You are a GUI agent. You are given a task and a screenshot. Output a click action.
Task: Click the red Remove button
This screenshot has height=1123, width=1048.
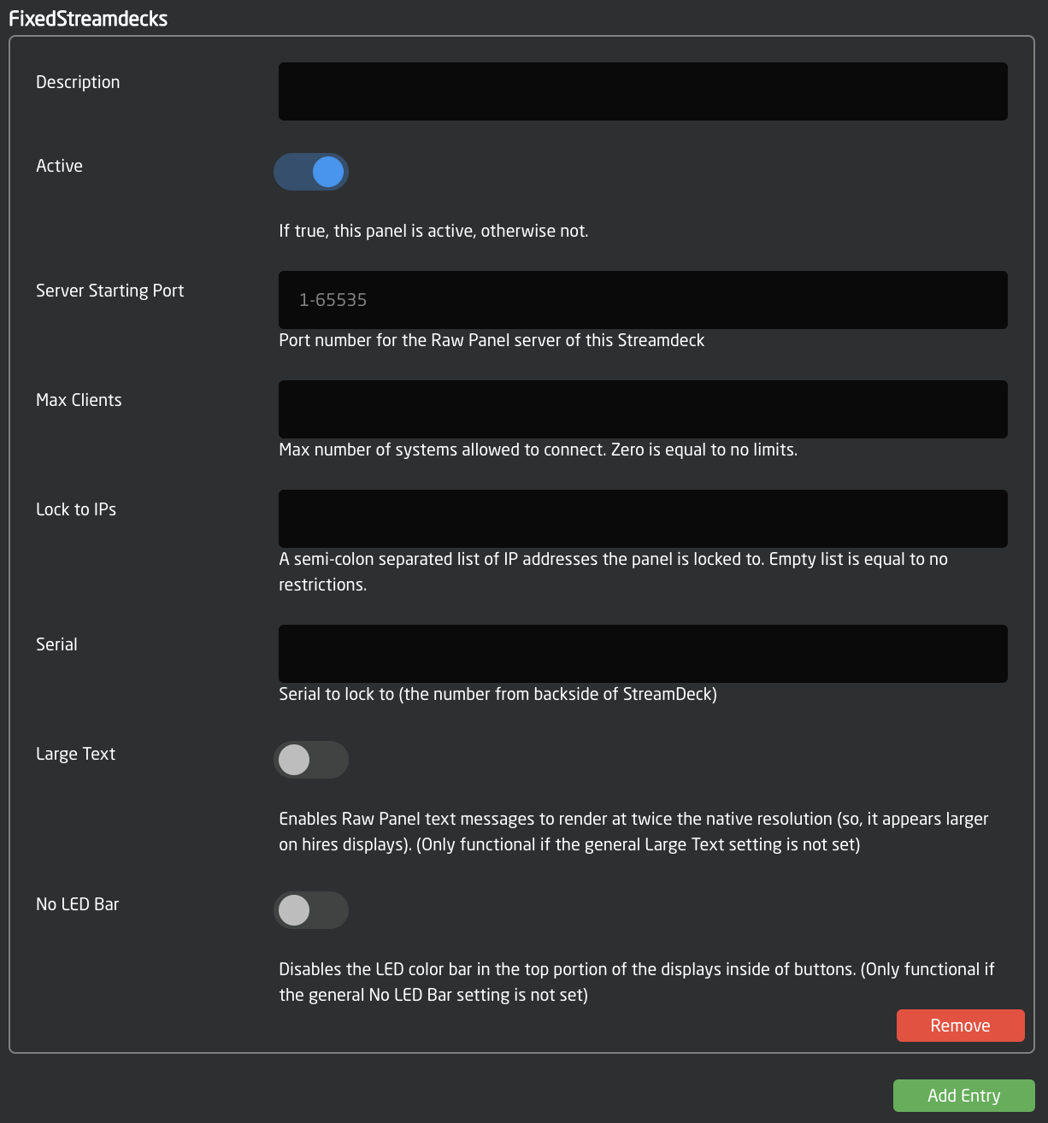click(x=961, y=1026)
